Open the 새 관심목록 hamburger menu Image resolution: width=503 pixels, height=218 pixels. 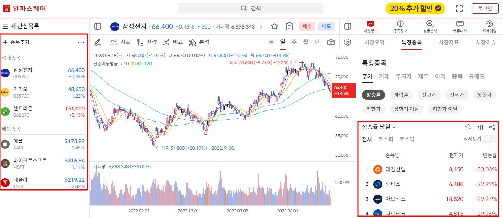pyautogui.click(x=5, y=26)
